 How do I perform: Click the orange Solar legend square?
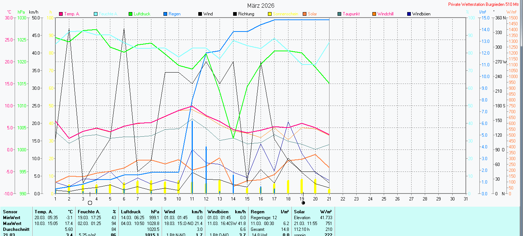point(305,14)
